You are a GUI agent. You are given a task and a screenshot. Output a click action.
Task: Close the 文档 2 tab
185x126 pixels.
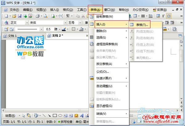pyautogui.click(x=87, y=36)
